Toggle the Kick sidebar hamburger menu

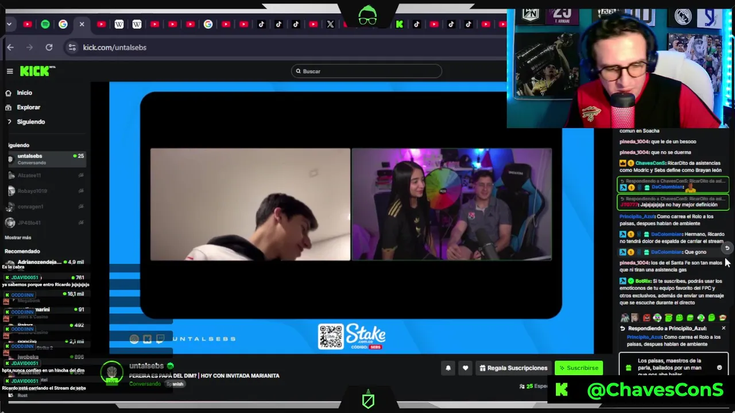10,71
